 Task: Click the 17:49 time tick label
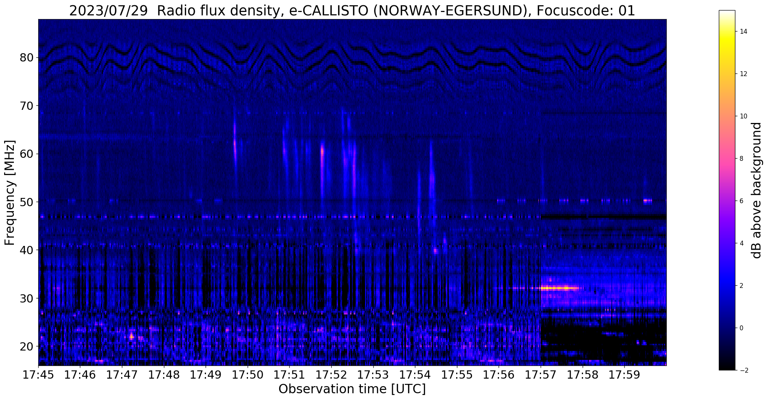coord(206,375)
